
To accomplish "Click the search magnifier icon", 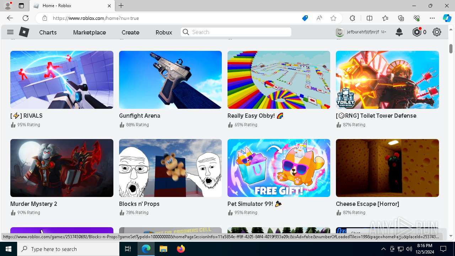I will [186, 32].
